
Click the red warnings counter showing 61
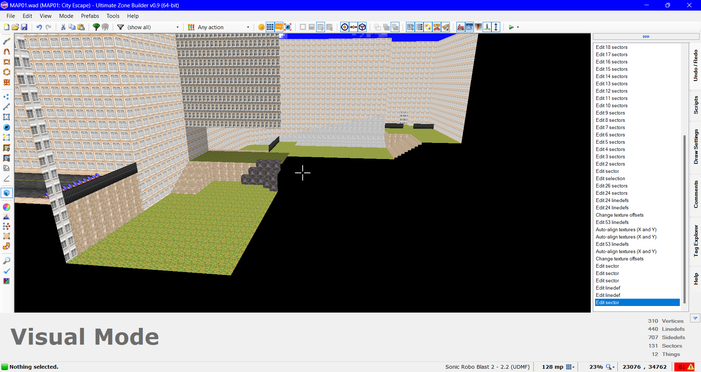(x=685, y=367)
